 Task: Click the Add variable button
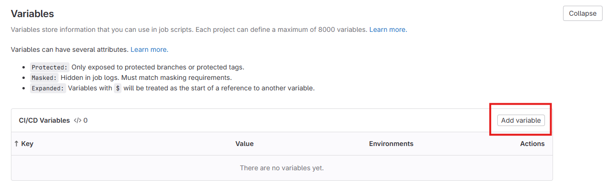click(521, 120)
